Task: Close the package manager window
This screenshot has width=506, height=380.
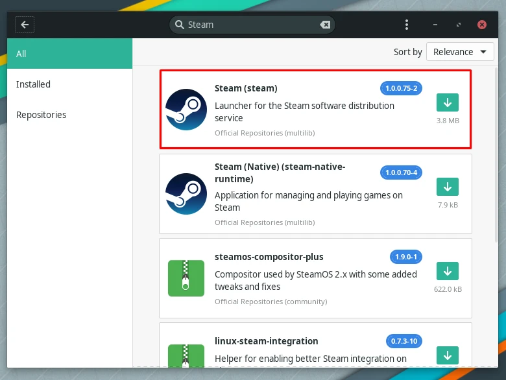Action: coord(482,25)
